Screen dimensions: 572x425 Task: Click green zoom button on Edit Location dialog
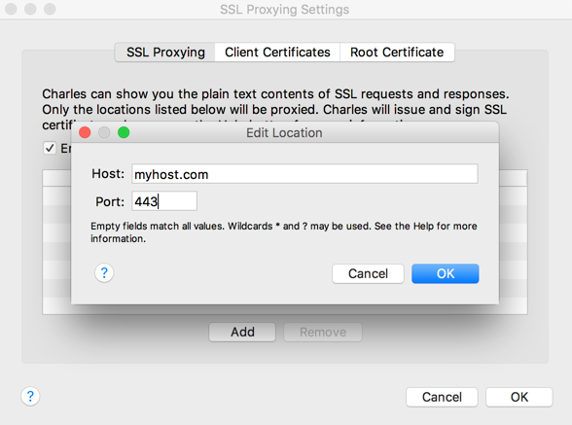tap(124, 132)
